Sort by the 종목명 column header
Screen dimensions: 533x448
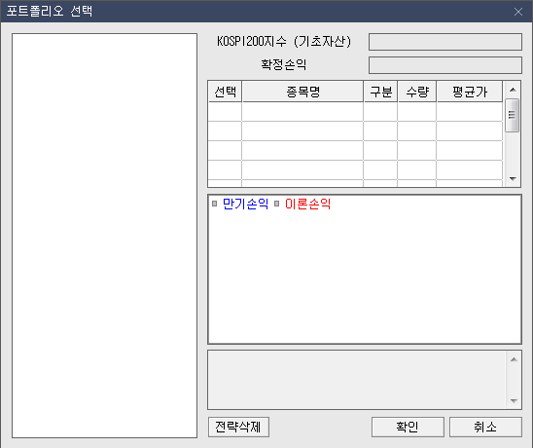point(302,92)
